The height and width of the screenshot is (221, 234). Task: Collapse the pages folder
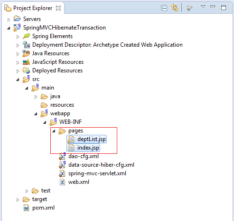click(x=54, y=131)
